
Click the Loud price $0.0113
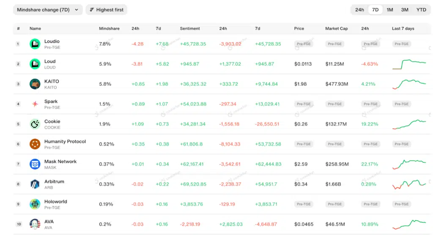(303, 64)
